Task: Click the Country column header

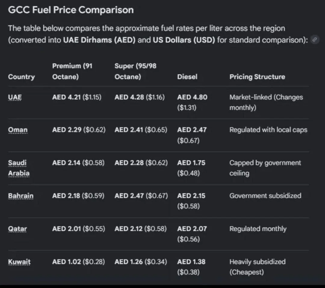Action: 21,77
